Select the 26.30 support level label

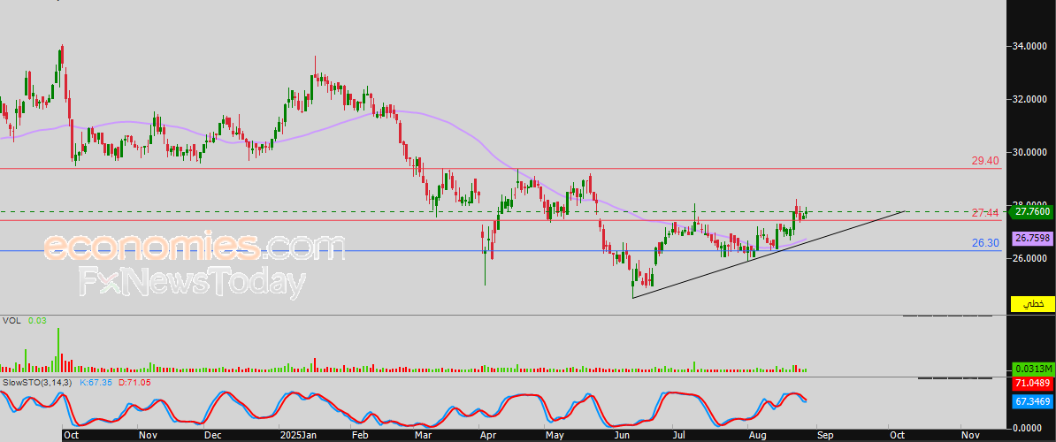click(x=984, y=243)
